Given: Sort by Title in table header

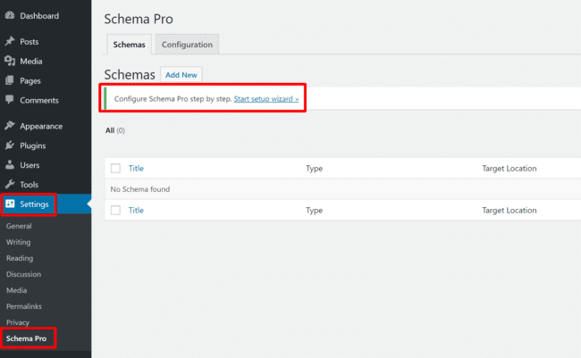Looking at the screenshot, I should click(136, 169).
